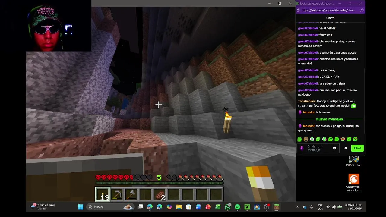This screenshot has width=386, height=217.
Task: Open the emoji picker in chat input
Action: (334, 148)
